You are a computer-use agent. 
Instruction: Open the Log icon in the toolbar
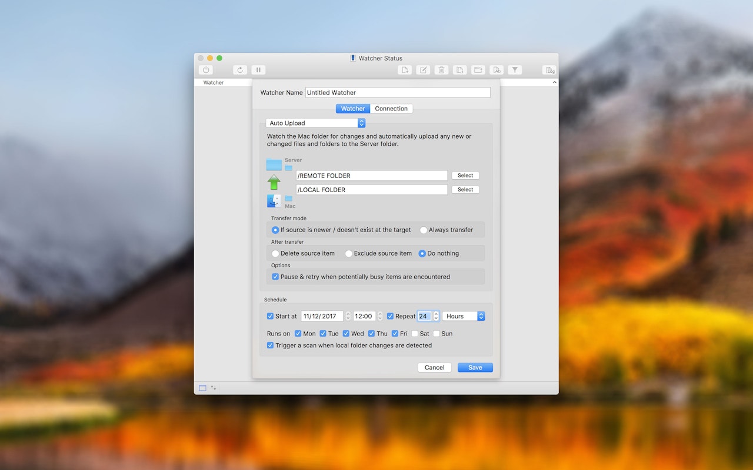pos(549,70)
